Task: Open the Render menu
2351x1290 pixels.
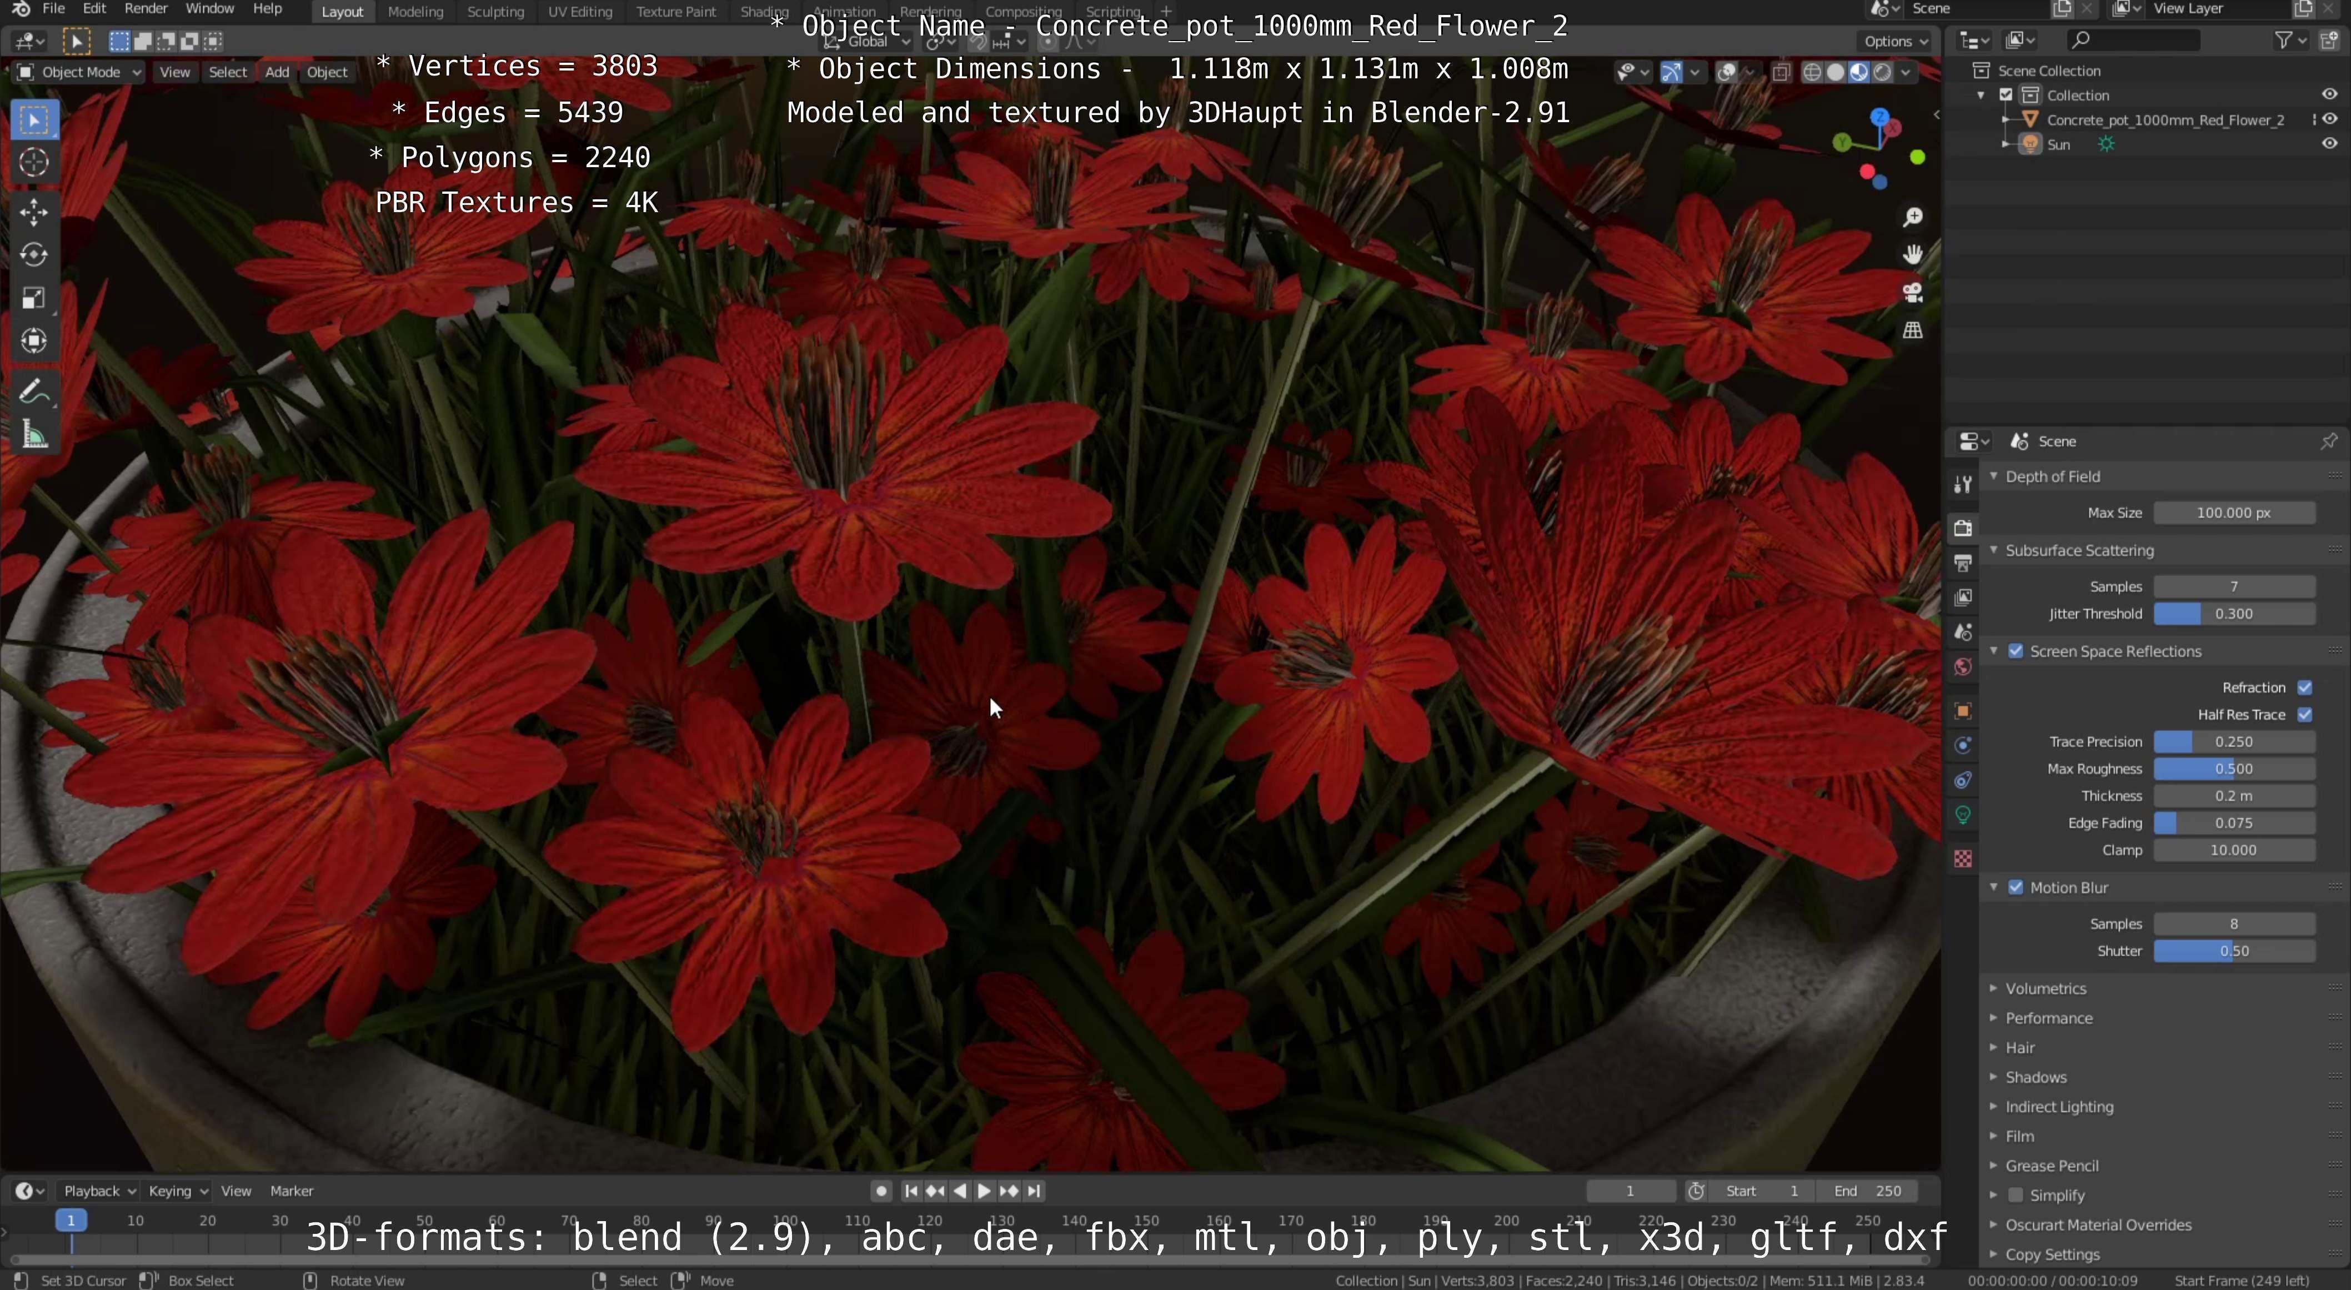Action: pyautogui.click(x=146, y=9)
